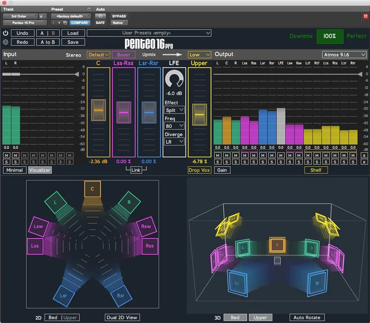370x323 pixels.
Task: Click the automation enable icon under Auto
Action: tap(100, 16)
